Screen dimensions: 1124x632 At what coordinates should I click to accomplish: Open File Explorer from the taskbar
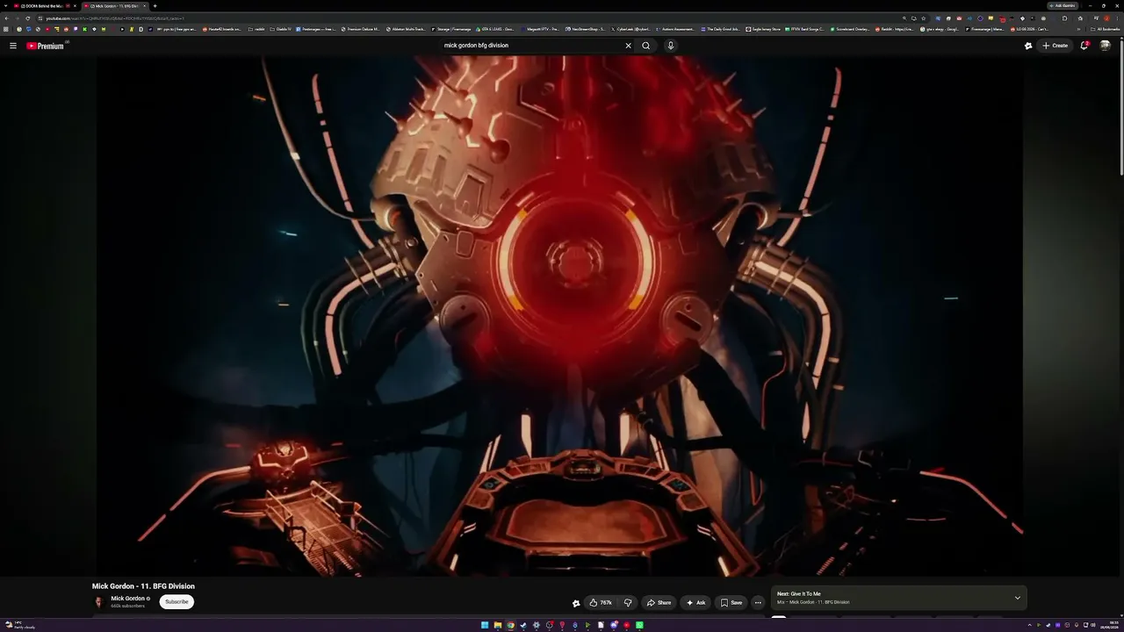click(498, 625)
